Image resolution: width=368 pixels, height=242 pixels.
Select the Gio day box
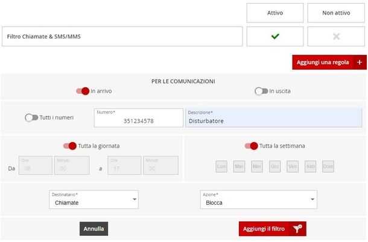(274, 166)
